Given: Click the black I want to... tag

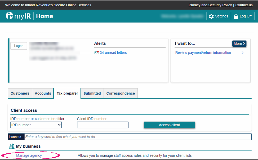Looking at the screenshot, I should tap(16, 137).
